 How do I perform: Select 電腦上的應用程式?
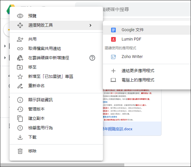(147, 80)
